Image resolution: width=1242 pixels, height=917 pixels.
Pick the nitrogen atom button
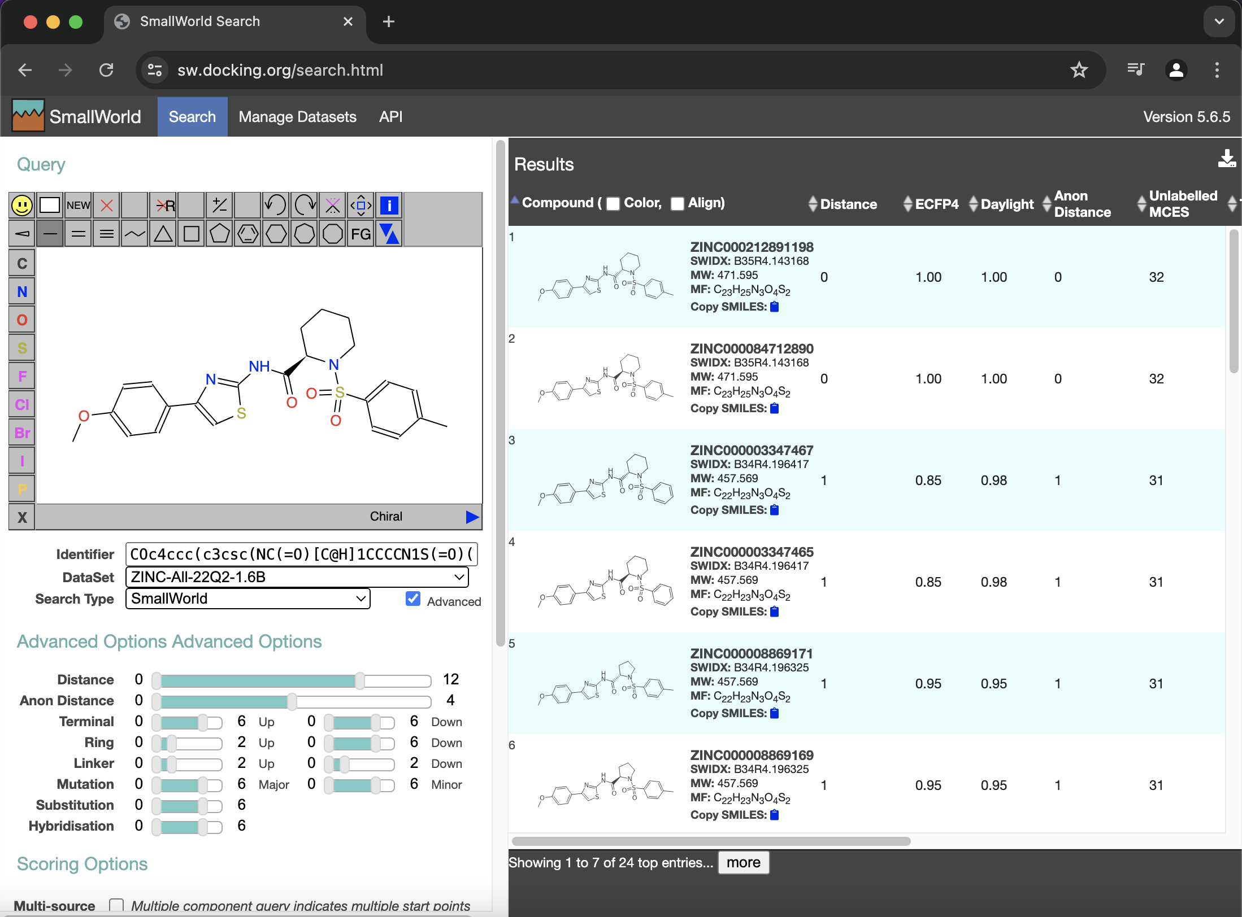pos(22,292)
